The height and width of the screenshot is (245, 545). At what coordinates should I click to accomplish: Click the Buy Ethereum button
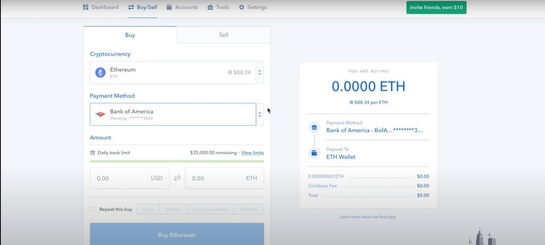point(177,235)
